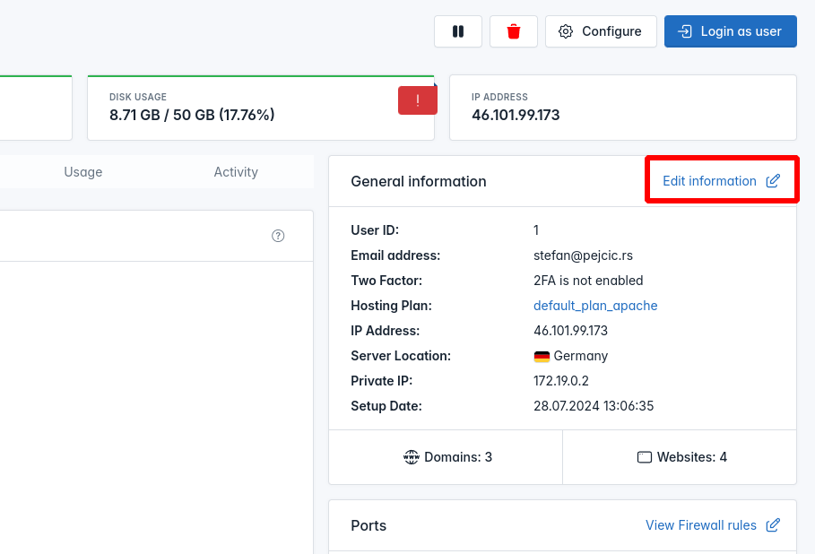815x554 pixels.
Task: Switch to the Usage tab
Action: pyautogui.click(x=83, y=172)
